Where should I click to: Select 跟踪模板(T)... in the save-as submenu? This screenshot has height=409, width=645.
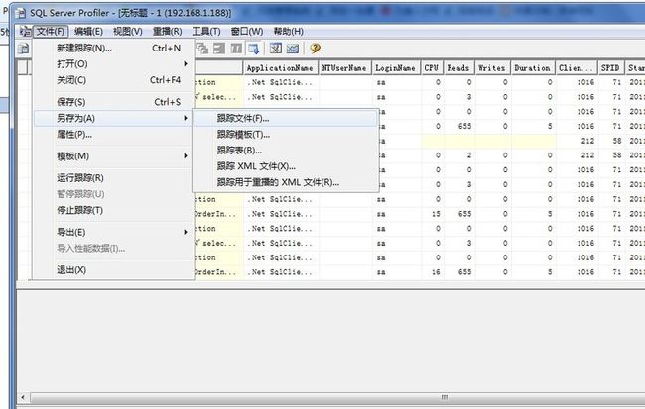[x=286, y=135]
